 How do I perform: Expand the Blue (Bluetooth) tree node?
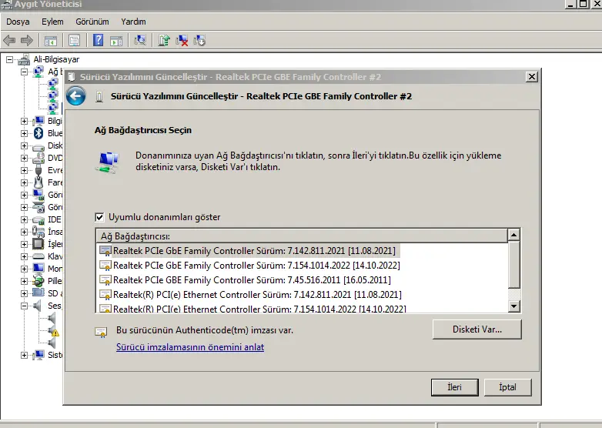(24, 133)
